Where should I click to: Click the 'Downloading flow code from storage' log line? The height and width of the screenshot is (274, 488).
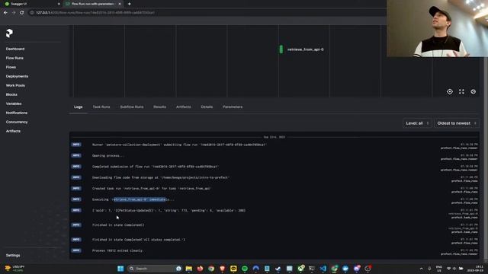(x=161, y=177)
